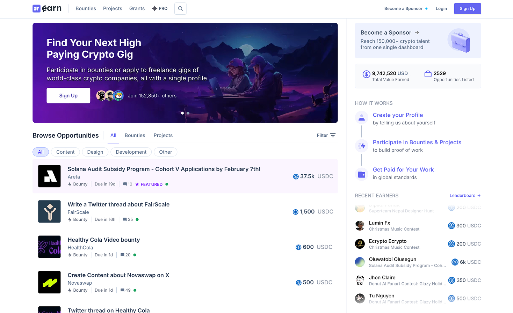Click the 9,742,520 USD total value figure

390,73
